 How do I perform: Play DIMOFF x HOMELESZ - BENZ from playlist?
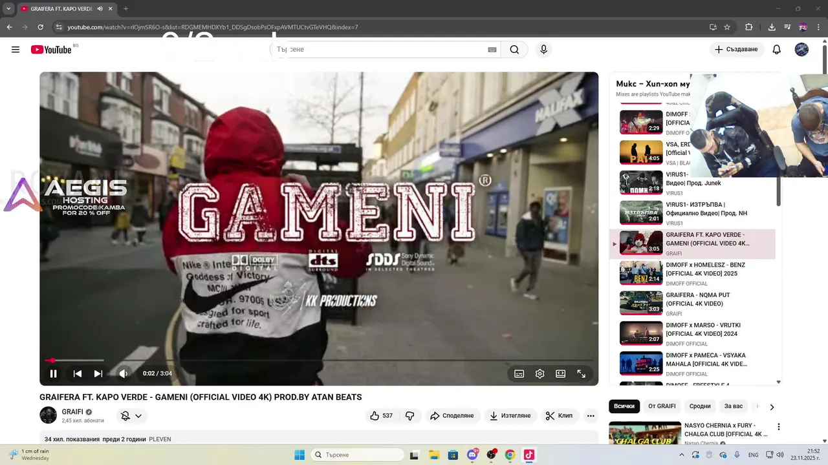click(x=692, y=273)
